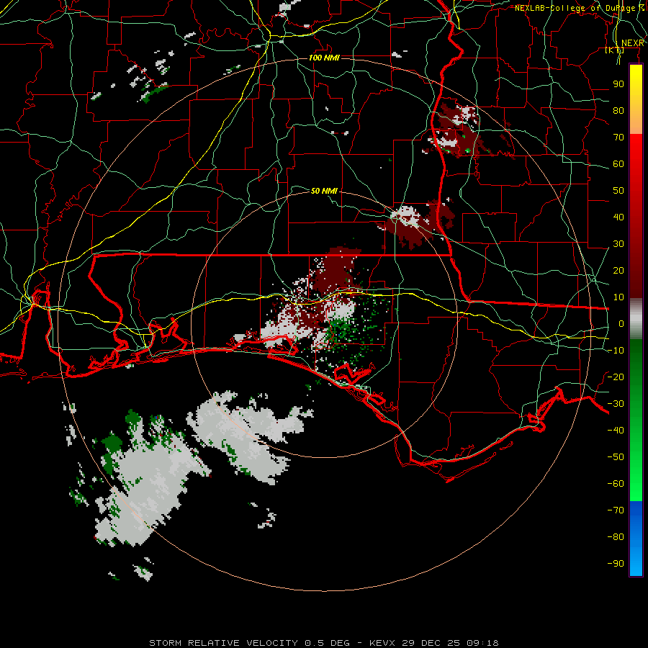Select the positive 20 value on velocity scale
Screen dimensions: 648x648
coord(618,270)
